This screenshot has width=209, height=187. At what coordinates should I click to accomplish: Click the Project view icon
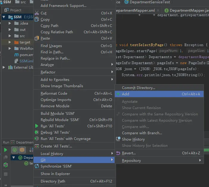pyautogui.click(x=6, y=10)
